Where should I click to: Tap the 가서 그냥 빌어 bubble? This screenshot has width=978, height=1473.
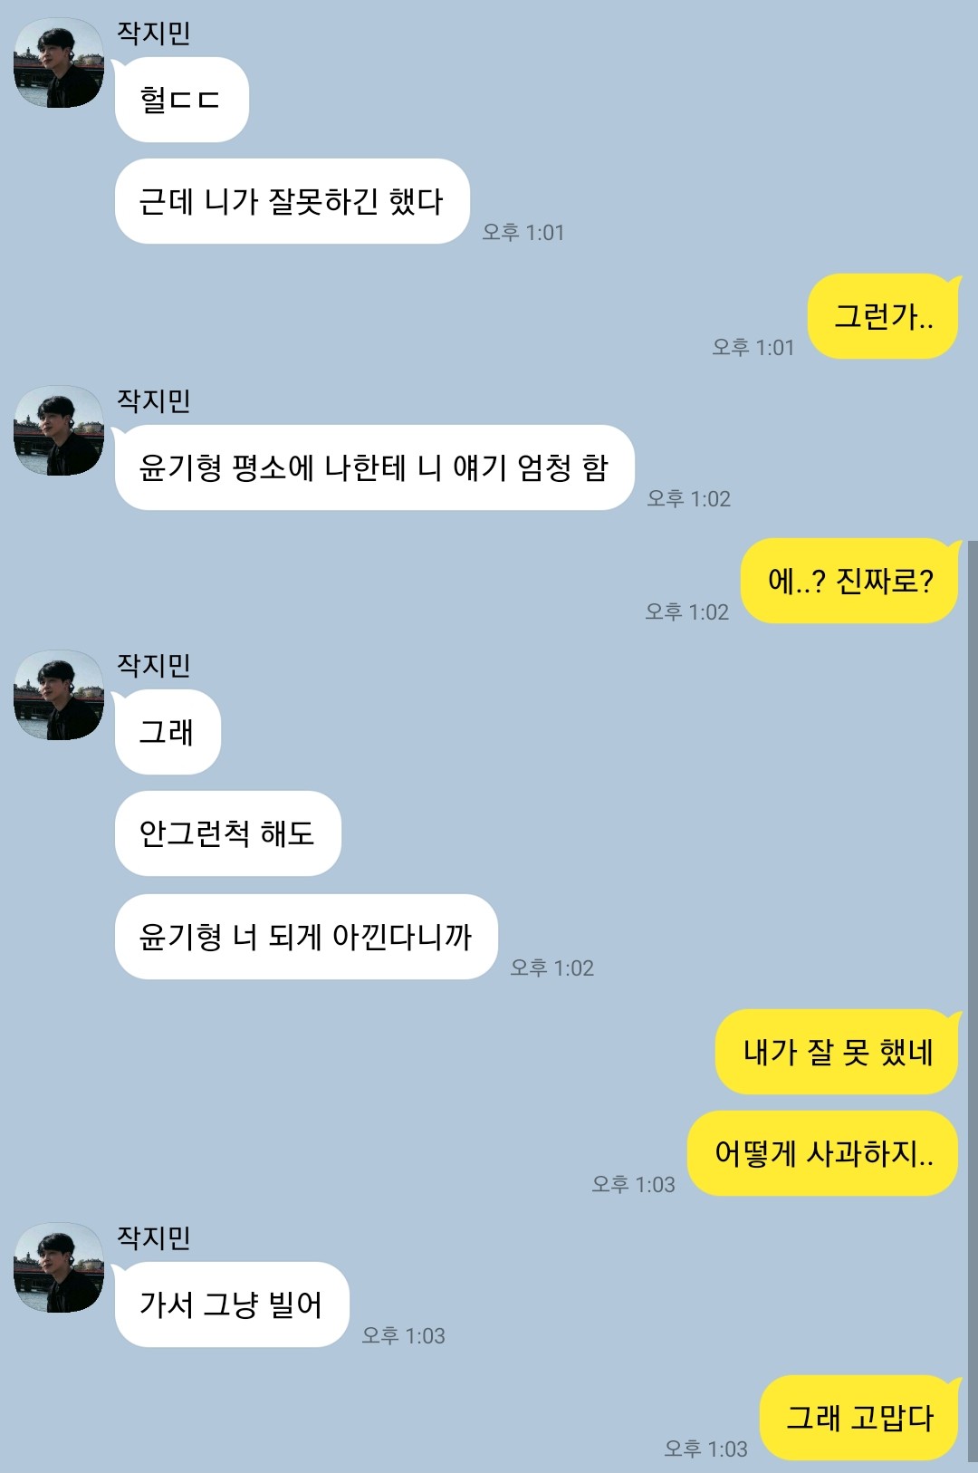[x=232, y=1305]
